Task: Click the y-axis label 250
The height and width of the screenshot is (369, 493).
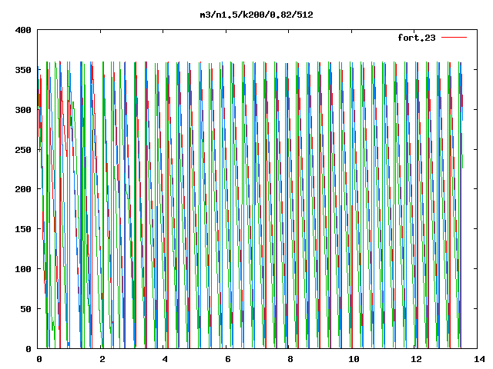Action: click(x=23, y=150)
